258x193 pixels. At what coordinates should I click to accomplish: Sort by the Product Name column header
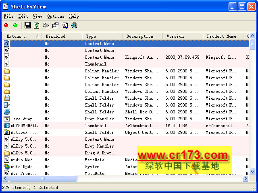coord(223,36)
